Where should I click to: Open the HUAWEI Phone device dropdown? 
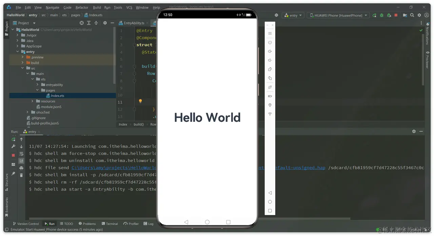(337, 15)
